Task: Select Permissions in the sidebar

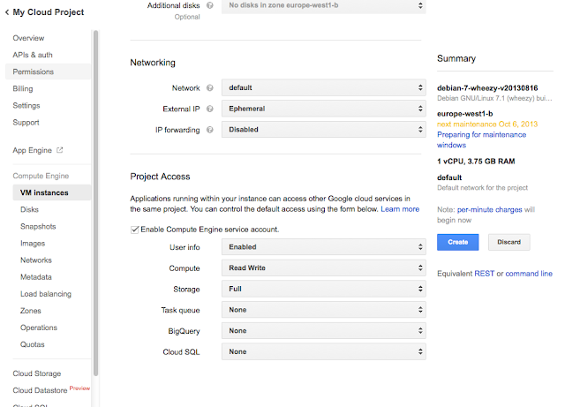Action: (49, 72)
